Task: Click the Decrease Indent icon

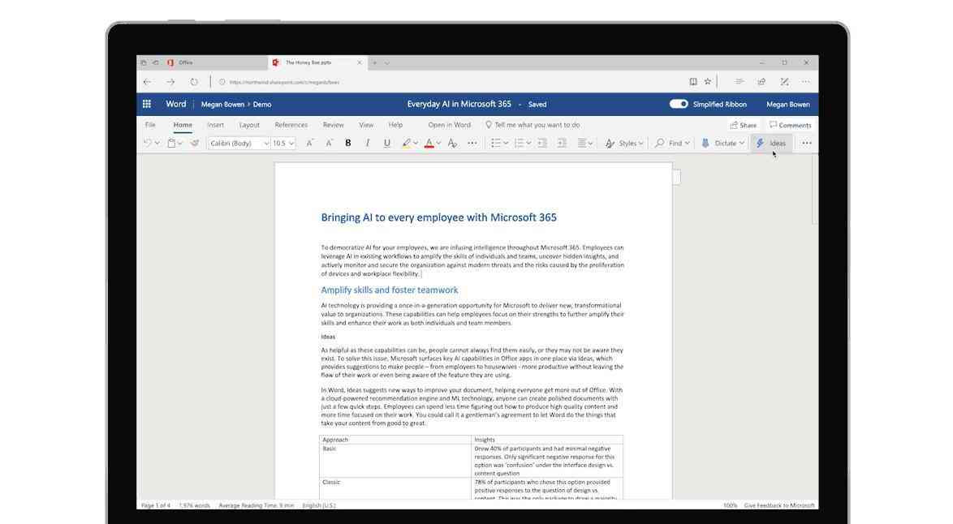Action: click(x=542, y=144)
